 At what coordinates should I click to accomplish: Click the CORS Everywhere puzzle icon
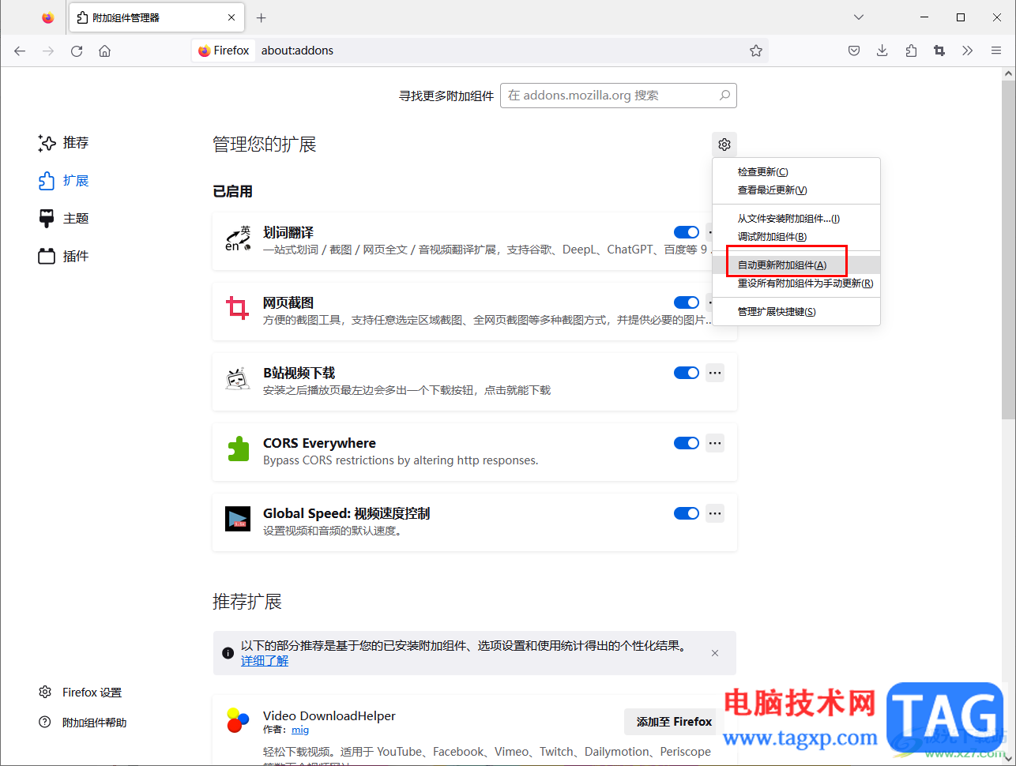pyautogui.click(x=238, y=449)
